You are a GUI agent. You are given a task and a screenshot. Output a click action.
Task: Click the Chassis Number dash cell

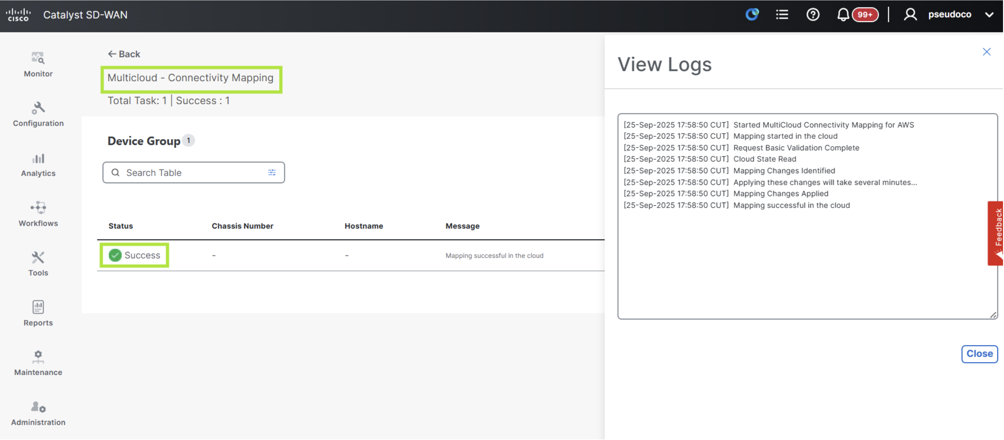coord(214,255)
